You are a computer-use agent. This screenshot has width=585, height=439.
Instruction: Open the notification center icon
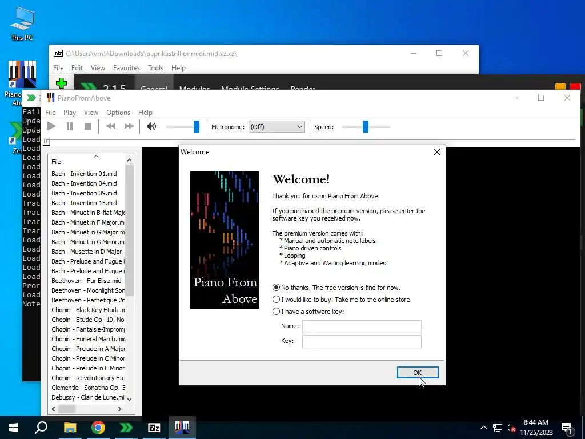[567, 428]
